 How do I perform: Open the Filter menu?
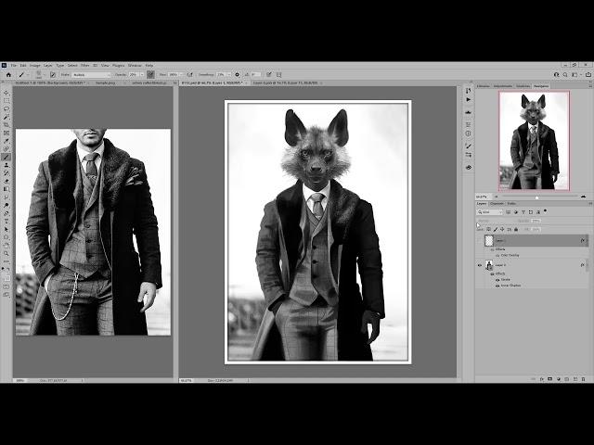coord(84,66)
